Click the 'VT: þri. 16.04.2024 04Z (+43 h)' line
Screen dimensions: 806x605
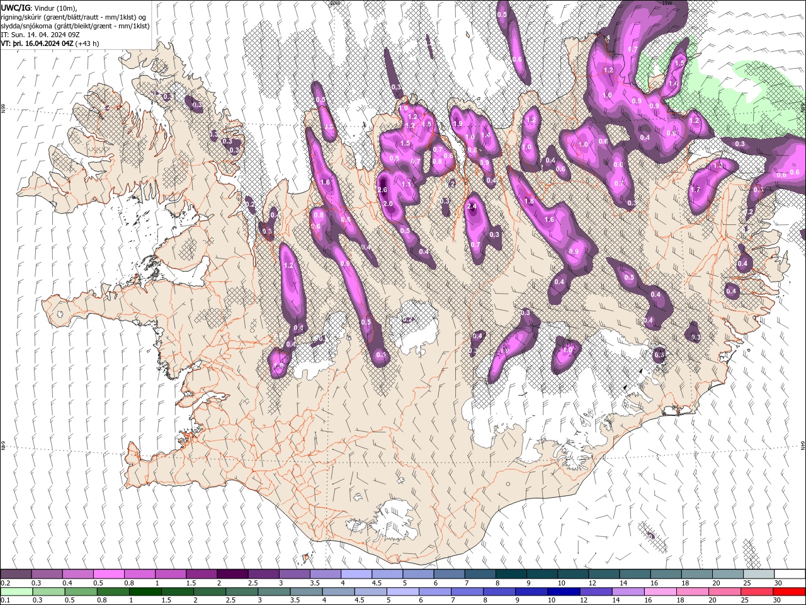pos(50,43)
